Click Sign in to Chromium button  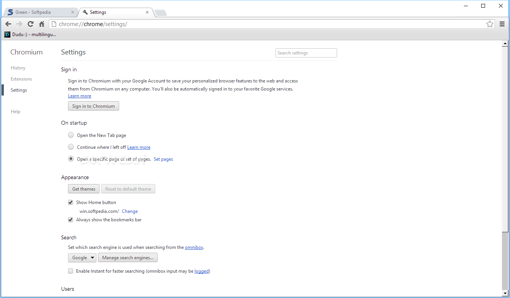point(93,106)
